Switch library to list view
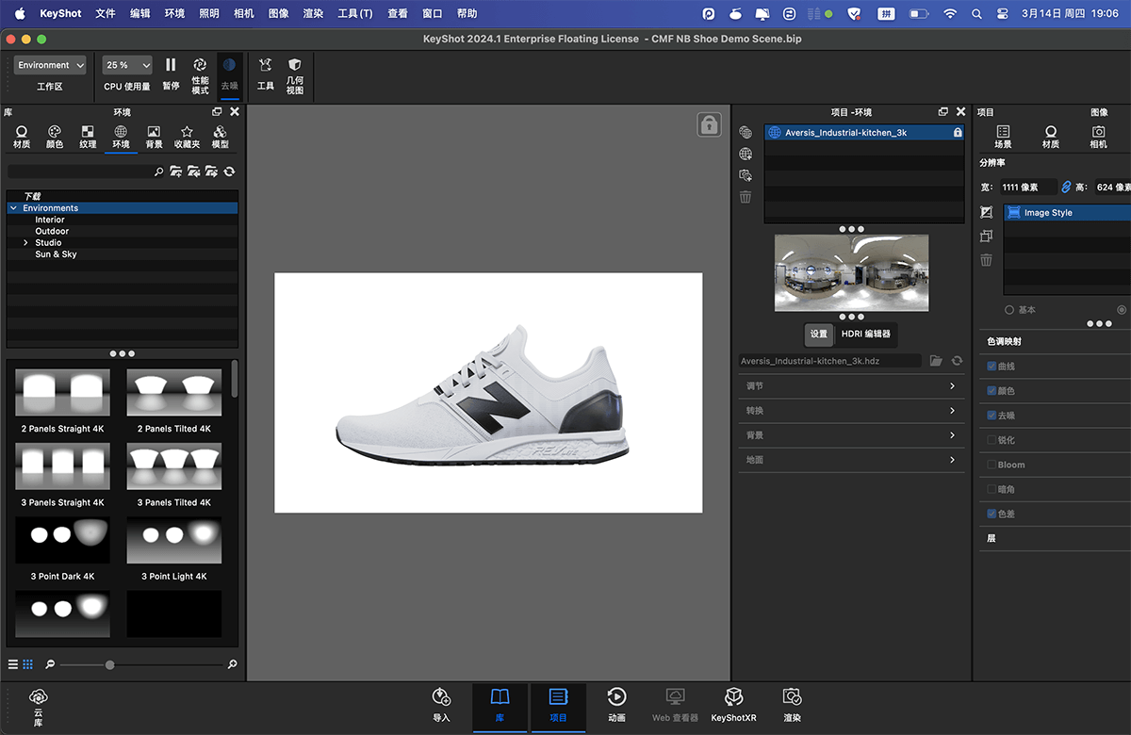 coord(13,664)
